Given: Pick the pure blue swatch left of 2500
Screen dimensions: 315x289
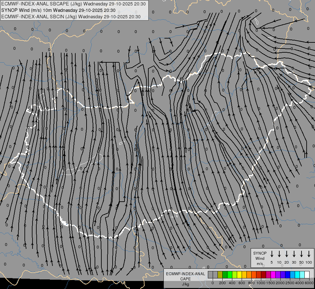Looking at the screenshot, I should (287, 275).
